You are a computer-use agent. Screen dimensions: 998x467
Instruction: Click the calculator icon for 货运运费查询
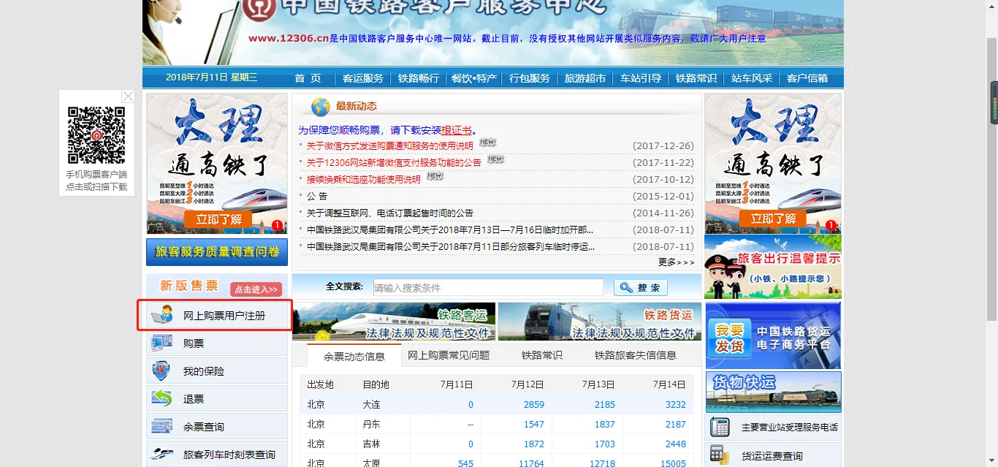click(x=720, y=455)
